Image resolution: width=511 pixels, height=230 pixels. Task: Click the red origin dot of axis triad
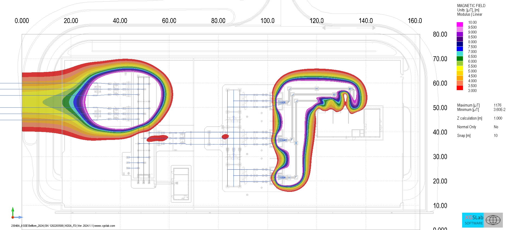point(13,217)
